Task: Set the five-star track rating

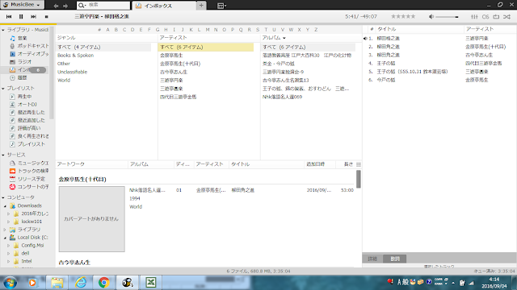Action: click(x=403, y=16)
